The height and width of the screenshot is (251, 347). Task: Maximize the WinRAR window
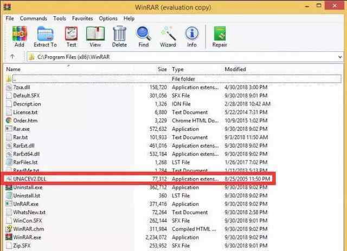coord(319,6)
